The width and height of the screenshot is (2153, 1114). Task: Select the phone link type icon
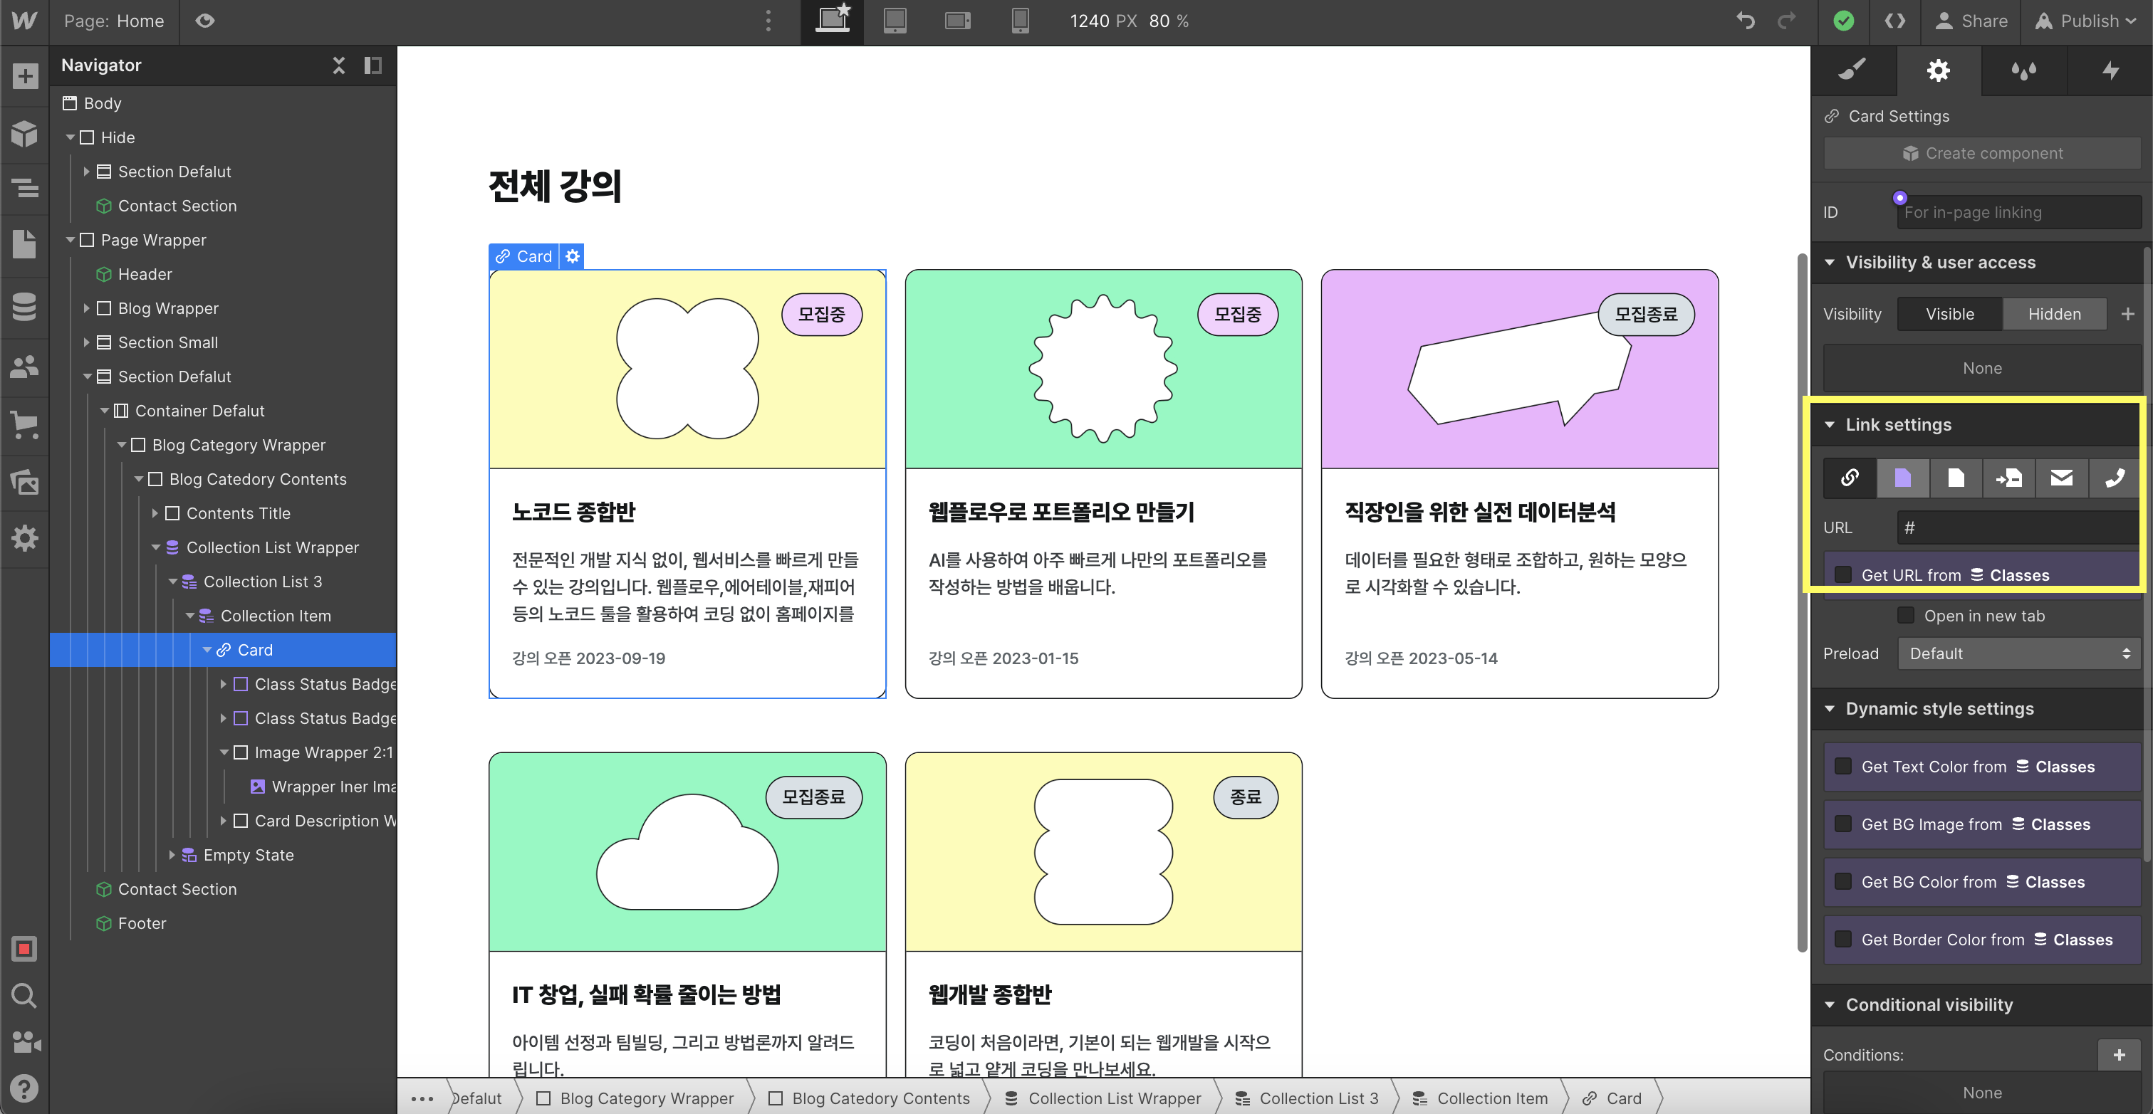[x=2115, y=478]
